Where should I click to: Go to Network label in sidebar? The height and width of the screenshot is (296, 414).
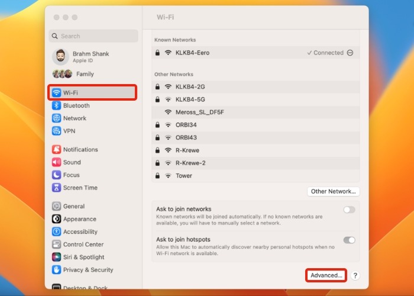tap(75, 118)
